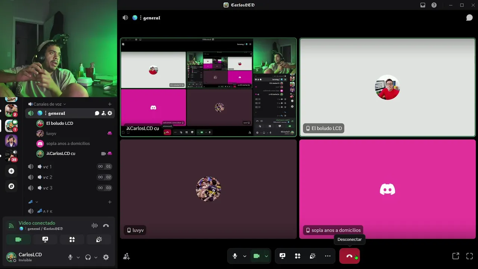Open output device arrow beside headphones

click(x=96, y=257)
